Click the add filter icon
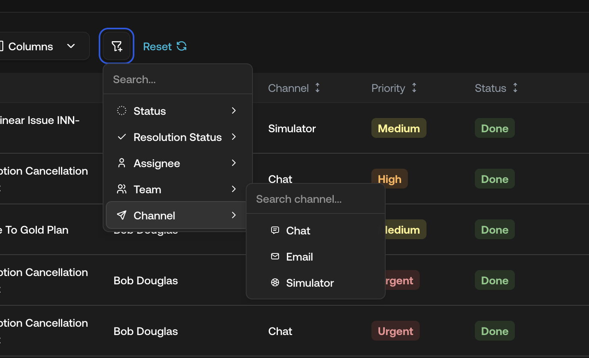 [x=116, y=46]
